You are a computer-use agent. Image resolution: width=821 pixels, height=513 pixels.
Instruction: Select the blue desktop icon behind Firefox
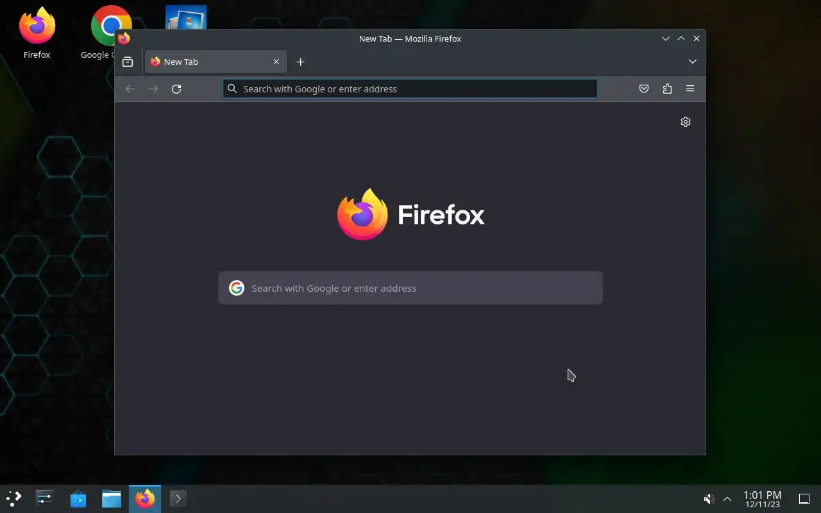tap(186, 17)
